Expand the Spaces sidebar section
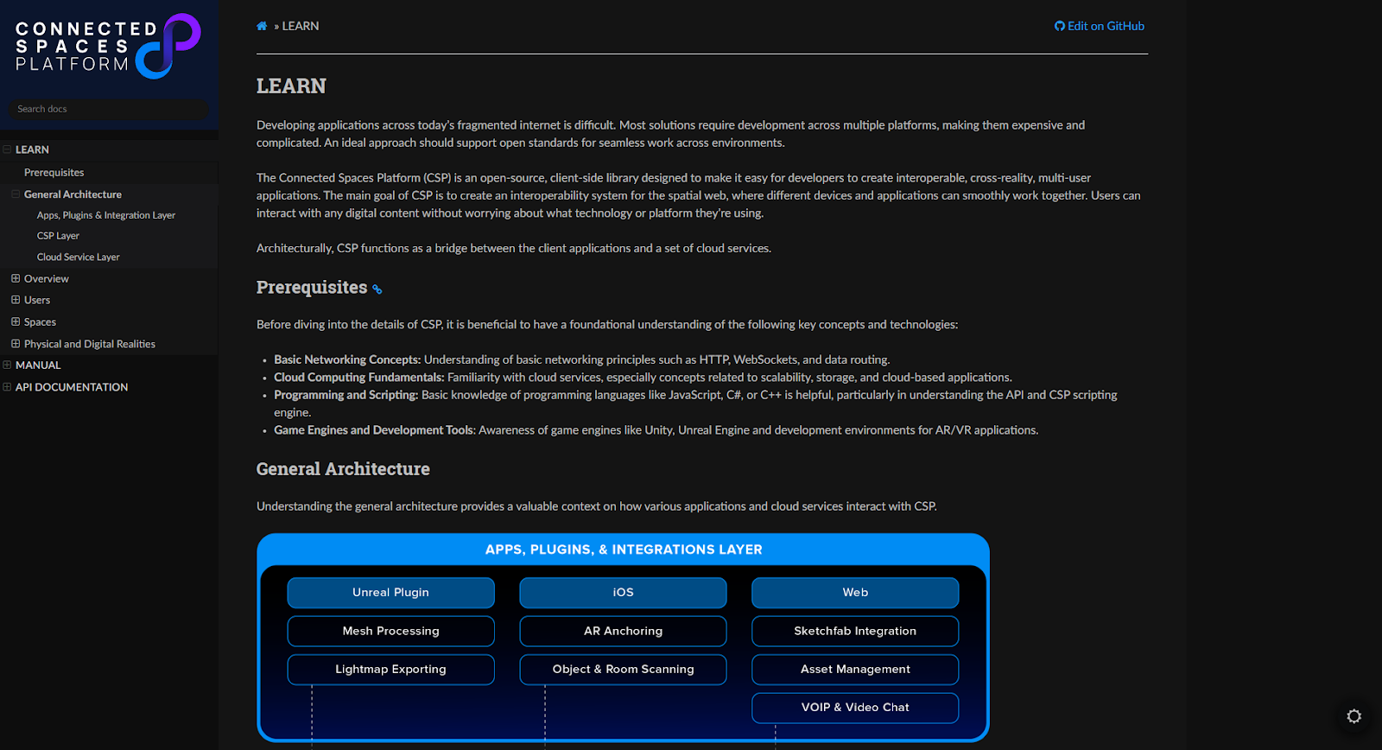Viewport: 1382px width, 750px height. pos(16,321)
